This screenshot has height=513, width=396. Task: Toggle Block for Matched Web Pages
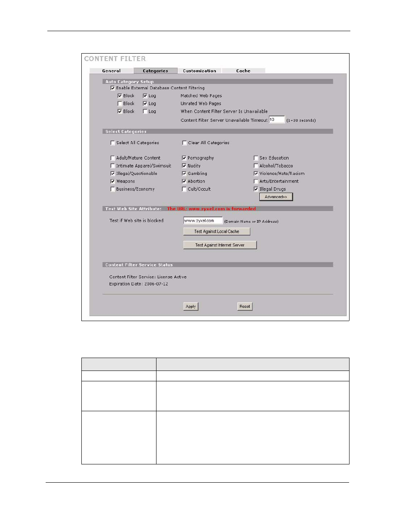pyautogui.click(x=120, y=96)
